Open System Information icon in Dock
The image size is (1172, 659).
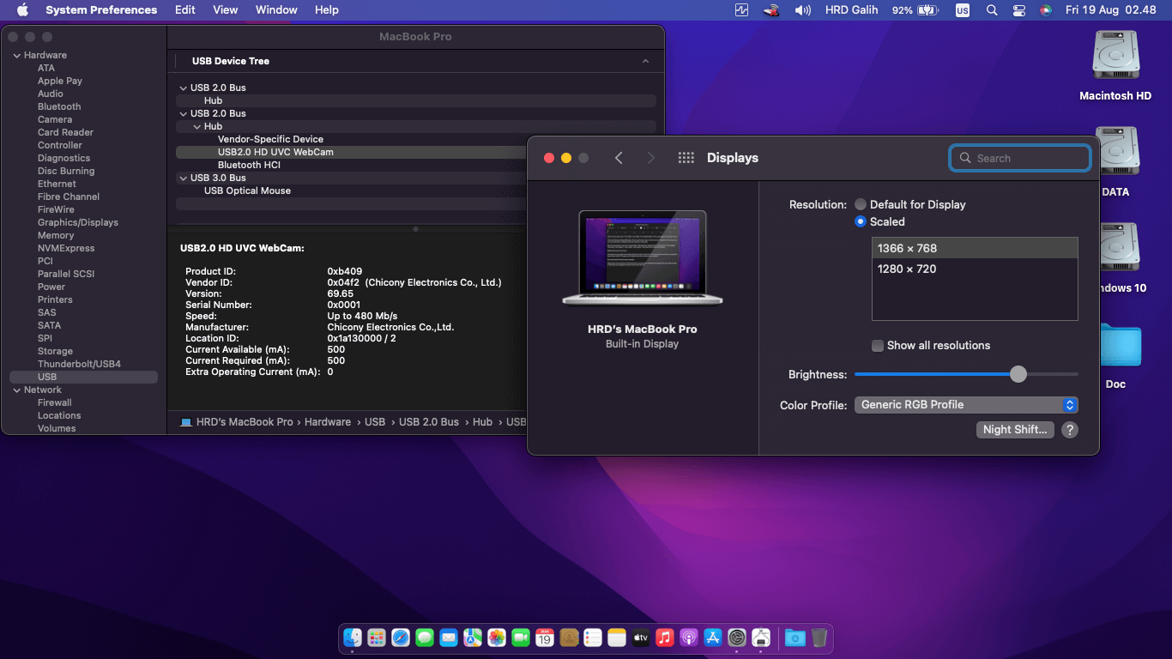(x=761, y=638)
